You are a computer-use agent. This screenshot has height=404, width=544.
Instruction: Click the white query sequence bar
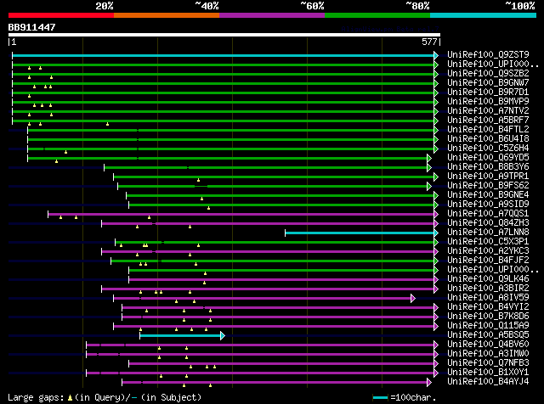pos(224,35)
